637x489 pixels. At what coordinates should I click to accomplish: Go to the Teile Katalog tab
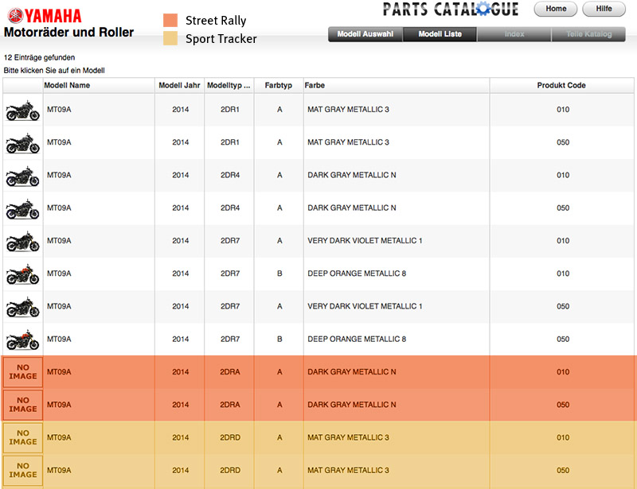(589, 34)
